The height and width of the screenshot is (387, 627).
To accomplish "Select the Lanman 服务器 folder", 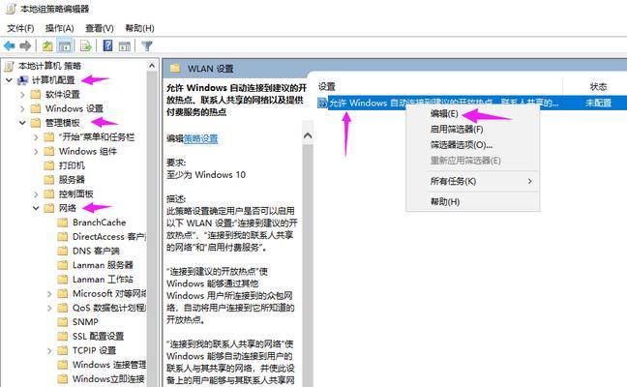I will [x=103, y=265].
